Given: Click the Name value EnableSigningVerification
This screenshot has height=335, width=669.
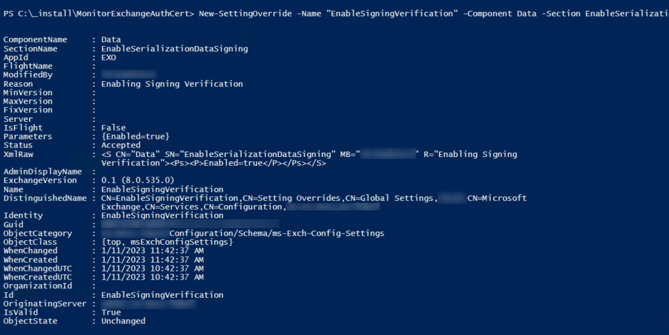Looking at the screenshot, I should 162,189.
